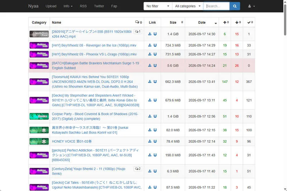Screen dimensions: 287x191
Task: Open the Twitter link in navbar
Action: click(x=99, y=6)
